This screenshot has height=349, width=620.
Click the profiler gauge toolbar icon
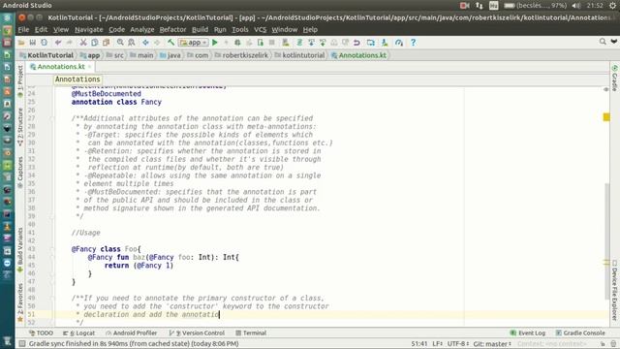pyautogui.click(x=399, y=43)
